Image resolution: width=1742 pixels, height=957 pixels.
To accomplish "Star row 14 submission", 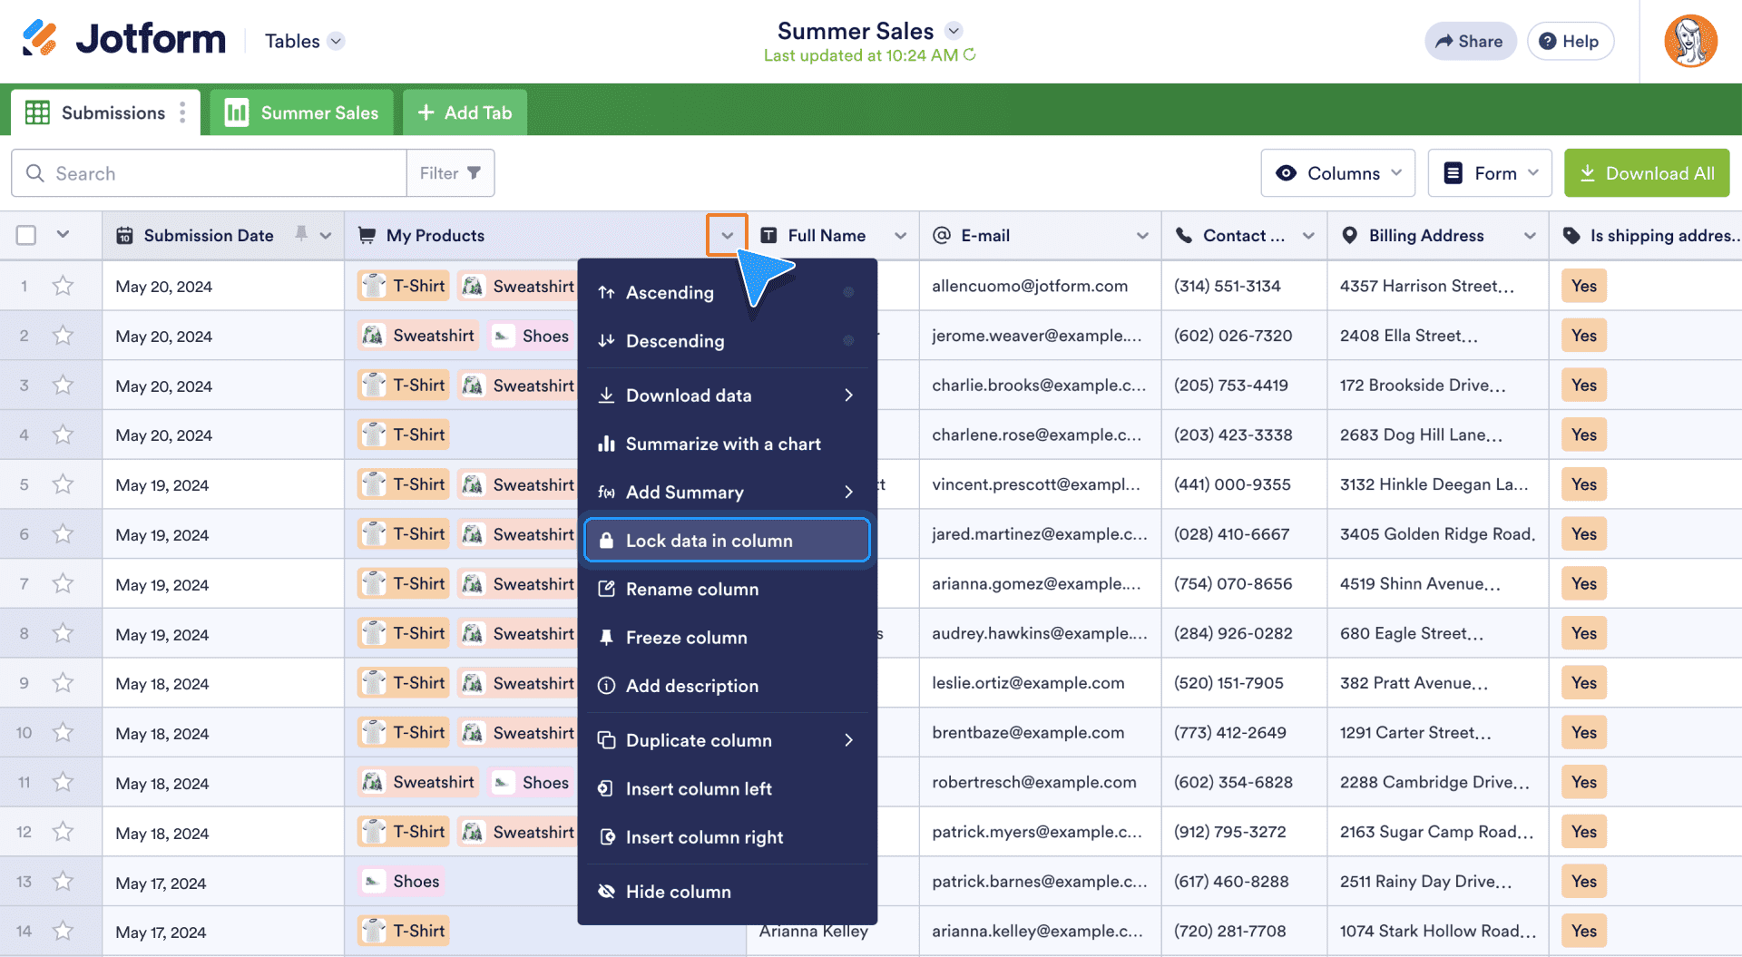I will pos(63,931).
